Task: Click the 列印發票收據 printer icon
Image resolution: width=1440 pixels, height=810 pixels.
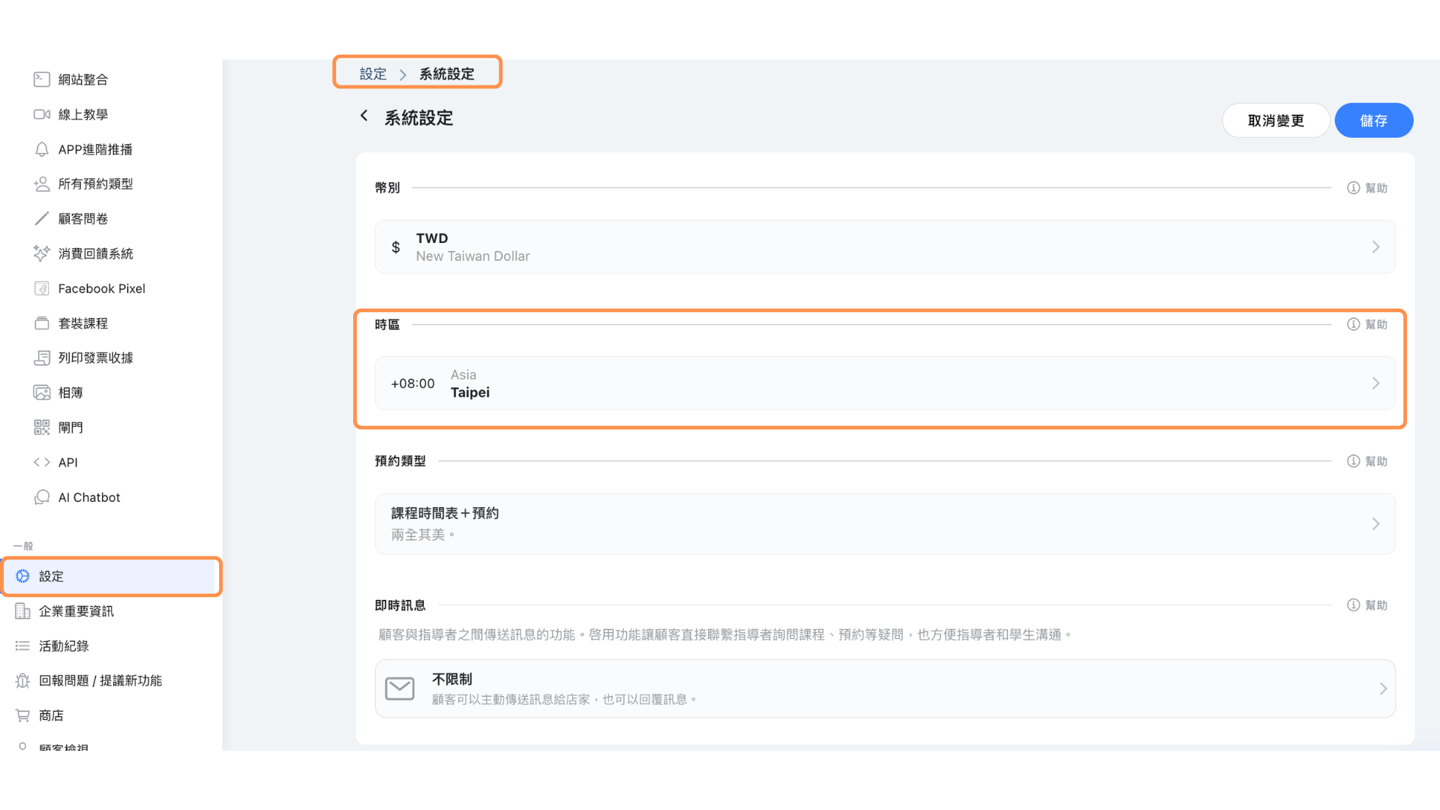Action: 42,358
